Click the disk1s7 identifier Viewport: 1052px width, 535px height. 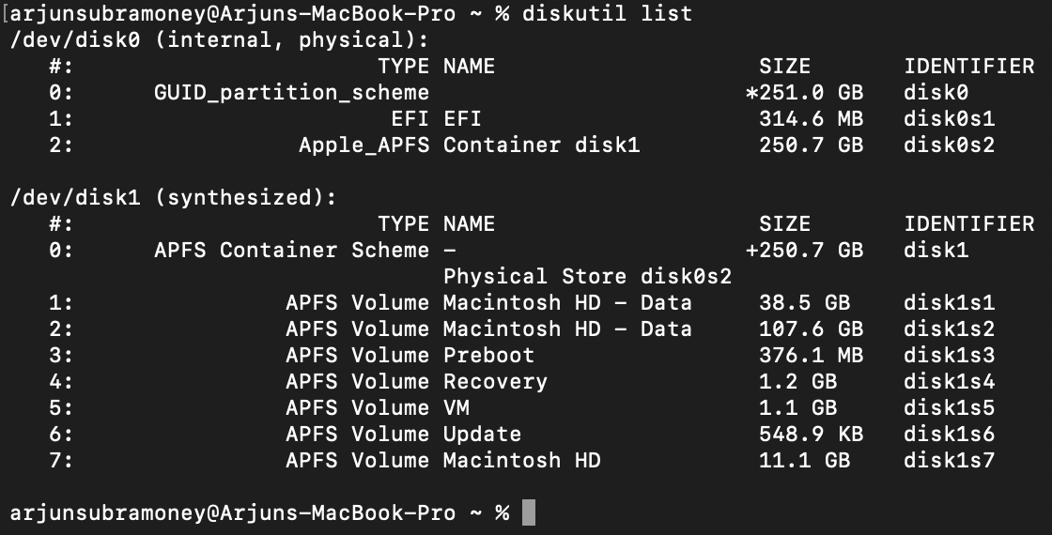point(949,461)
